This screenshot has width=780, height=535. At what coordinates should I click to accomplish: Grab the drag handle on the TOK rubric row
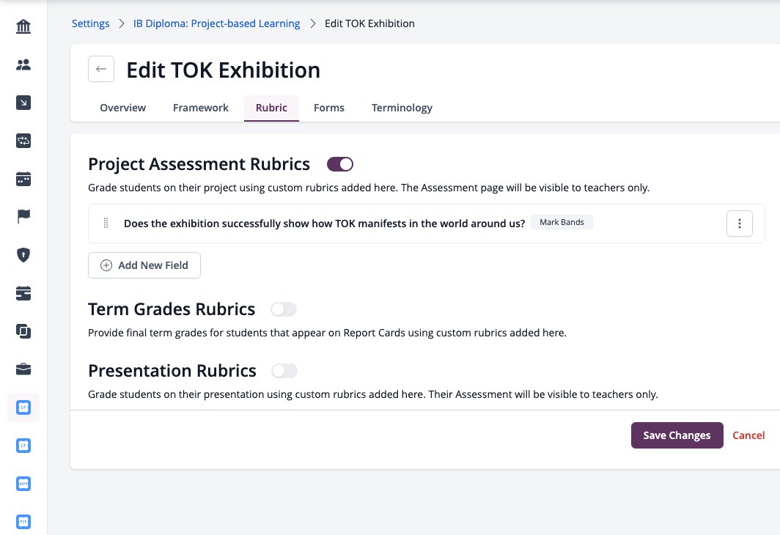(106, 224)
